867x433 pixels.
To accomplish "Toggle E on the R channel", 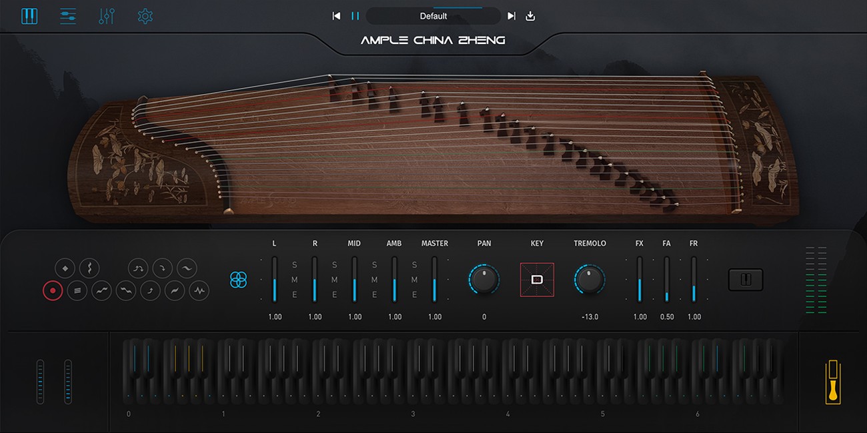I will (x=335, y=294).
